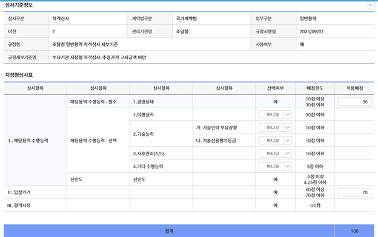This screenshot has width=378, height=237.
Task: Click the 심사구분 label cell
Action: (x=26, y=19)
